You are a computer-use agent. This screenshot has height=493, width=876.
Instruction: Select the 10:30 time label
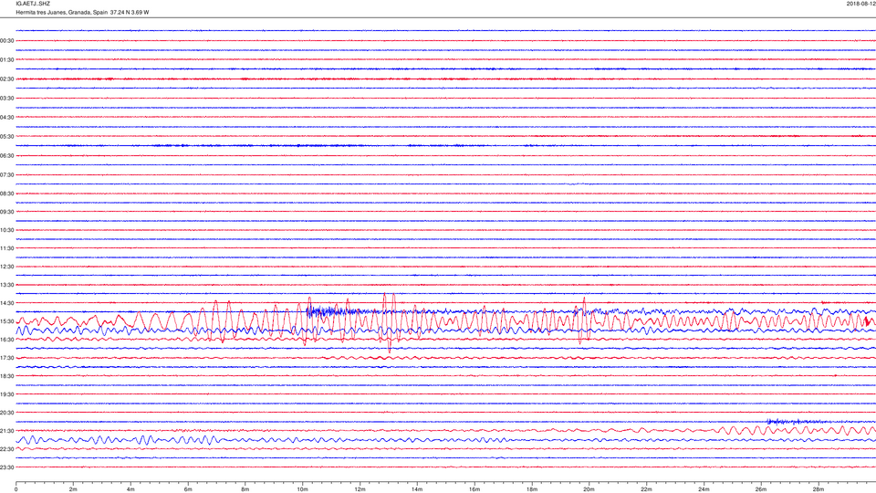pyautogui.click(x=6, y=230)
